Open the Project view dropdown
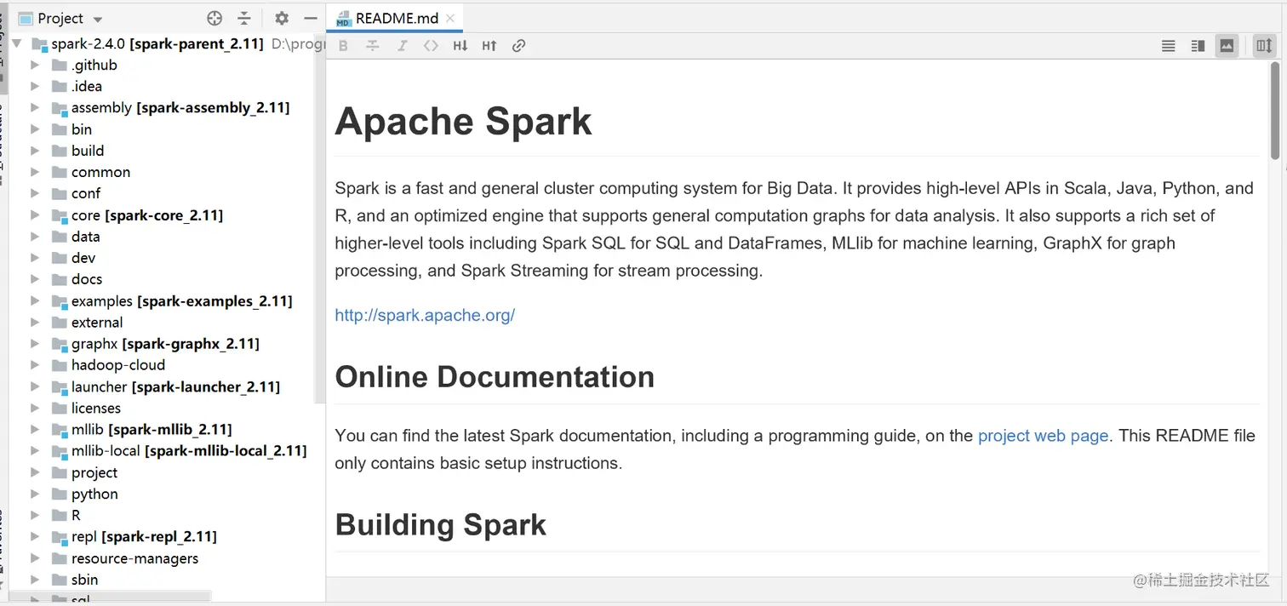This screenshot has height=606, width=1287. [x=97, y=19]
